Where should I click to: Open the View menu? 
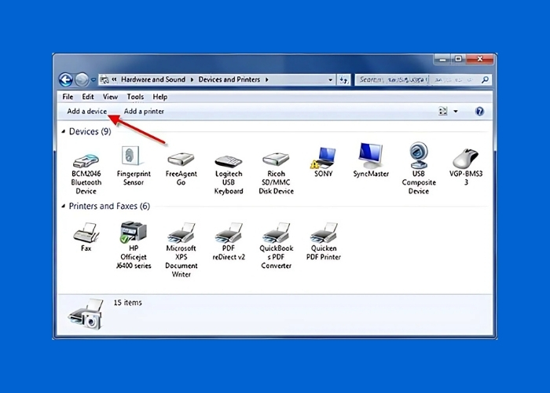[110, 97]
